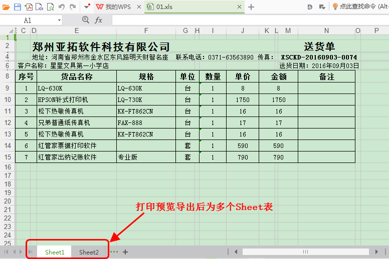
Task: Redo the last undone action
Action: pos(73,7)
